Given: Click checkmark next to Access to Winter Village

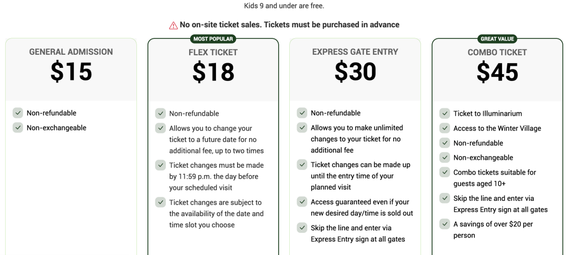Looking at the screenshot, I should tap(445, 128).
